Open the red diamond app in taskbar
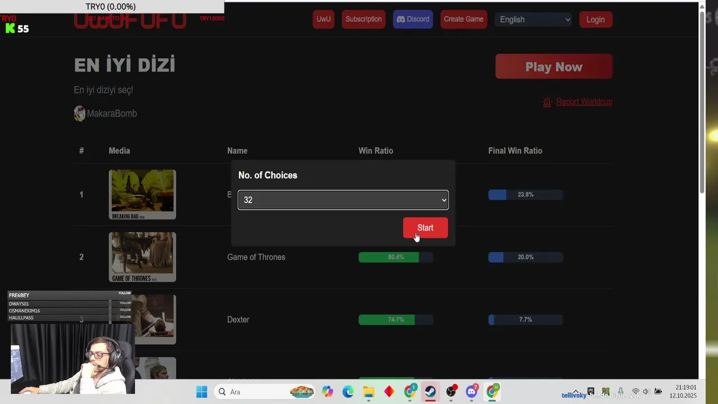This screenshot has width=718, height=404. click(x=389, y=392)
